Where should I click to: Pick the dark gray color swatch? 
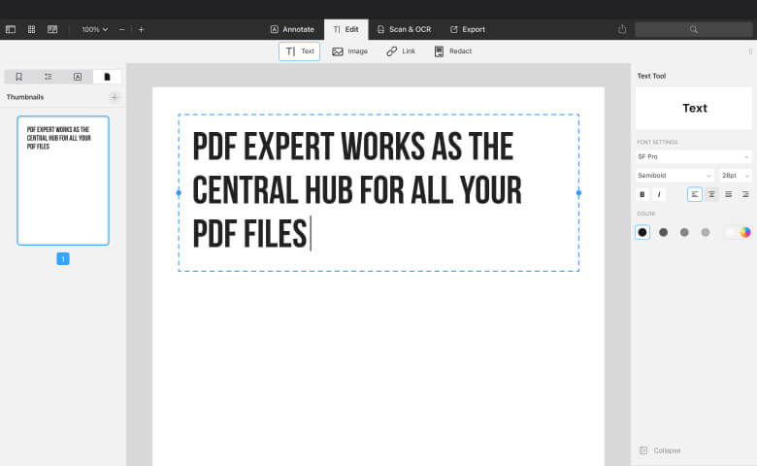(x=663, y=232)
